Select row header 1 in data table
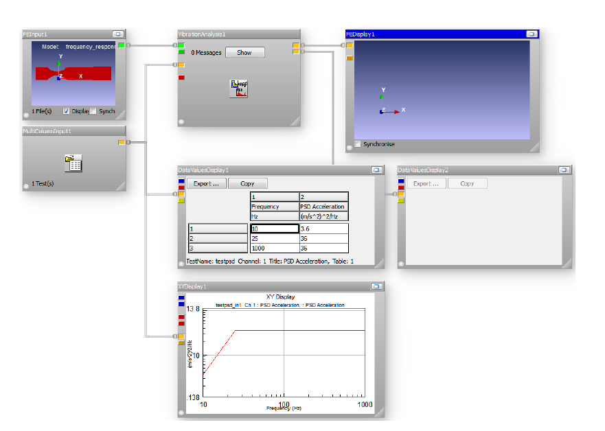The height and width of the screenshot is (431, 605). click(x=218, y=229)
